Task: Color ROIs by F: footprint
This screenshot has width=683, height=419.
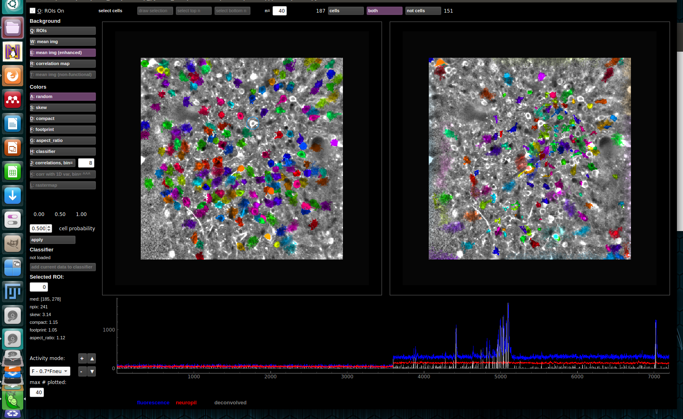Action: click(x=63, y=129)
